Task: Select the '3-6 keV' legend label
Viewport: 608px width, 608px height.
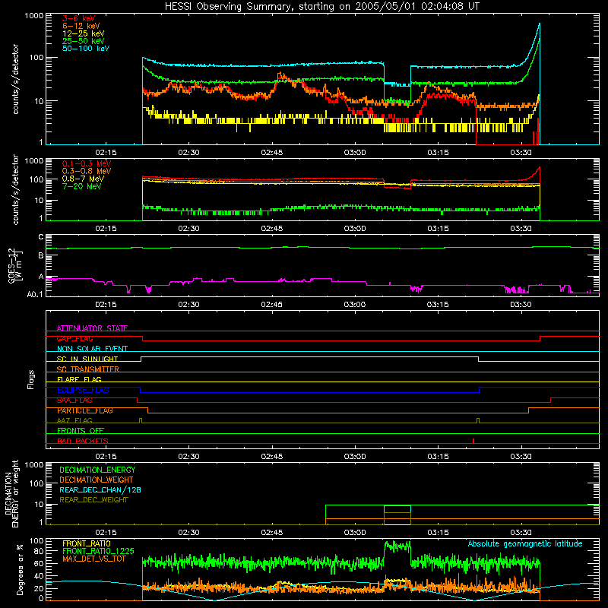Action: (79, 18)
